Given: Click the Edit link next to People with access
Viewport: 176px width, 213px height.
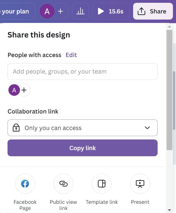Looking at the screenshot, I should pos(71,55).
